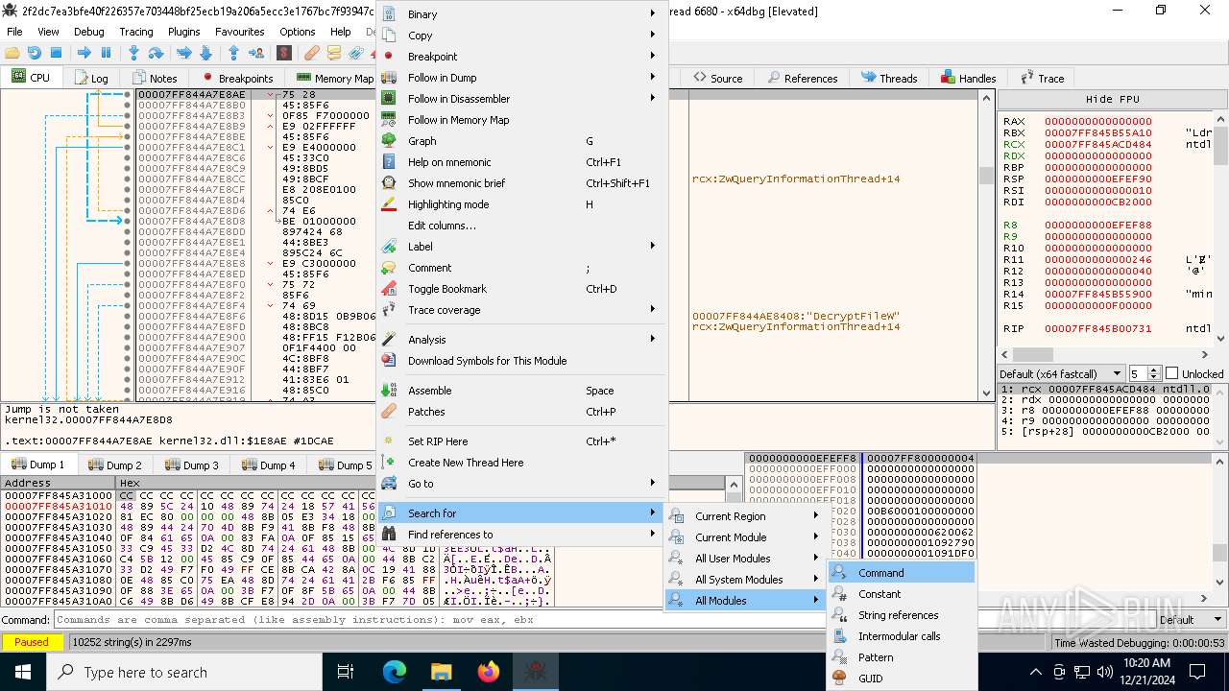Viewport: 1229px width, 691px height.
Task: Open File Explorer from the taskbar
Action: 442,672
